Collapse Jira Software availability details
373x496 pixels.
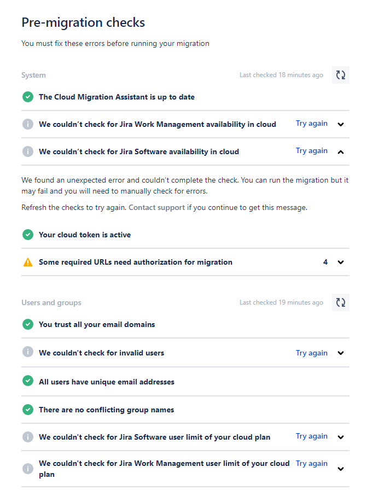(341, 152)
